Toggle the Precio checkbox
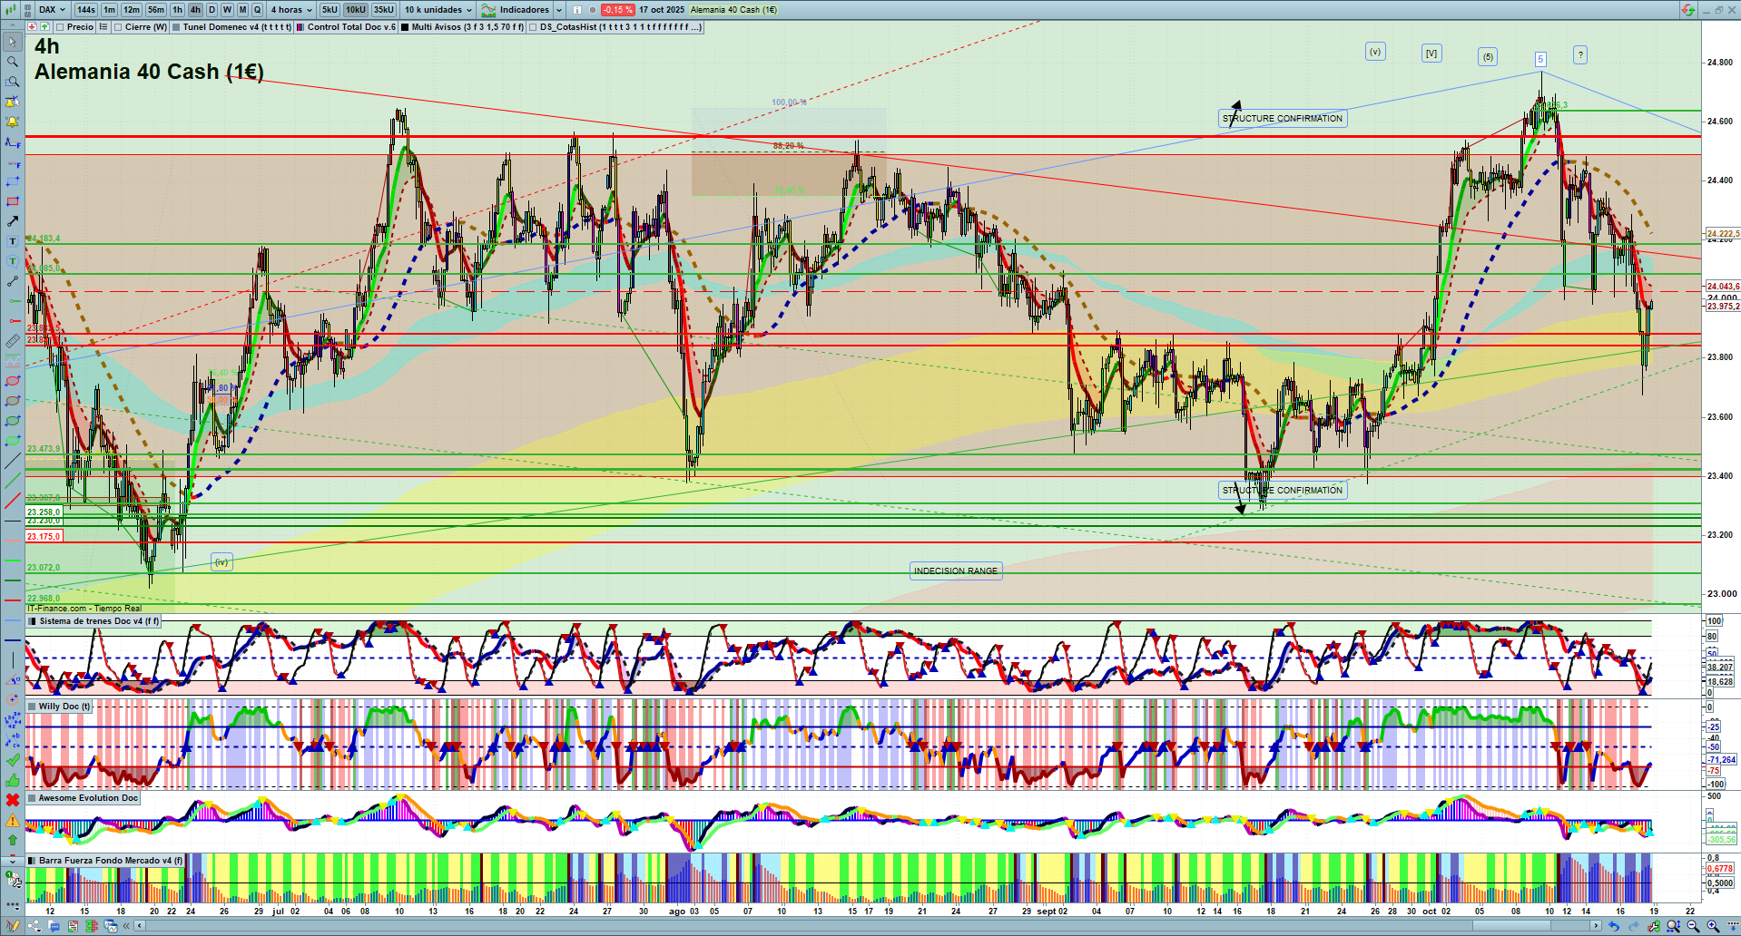Viewport: 1741px width, 936px height. click(60, 27)
